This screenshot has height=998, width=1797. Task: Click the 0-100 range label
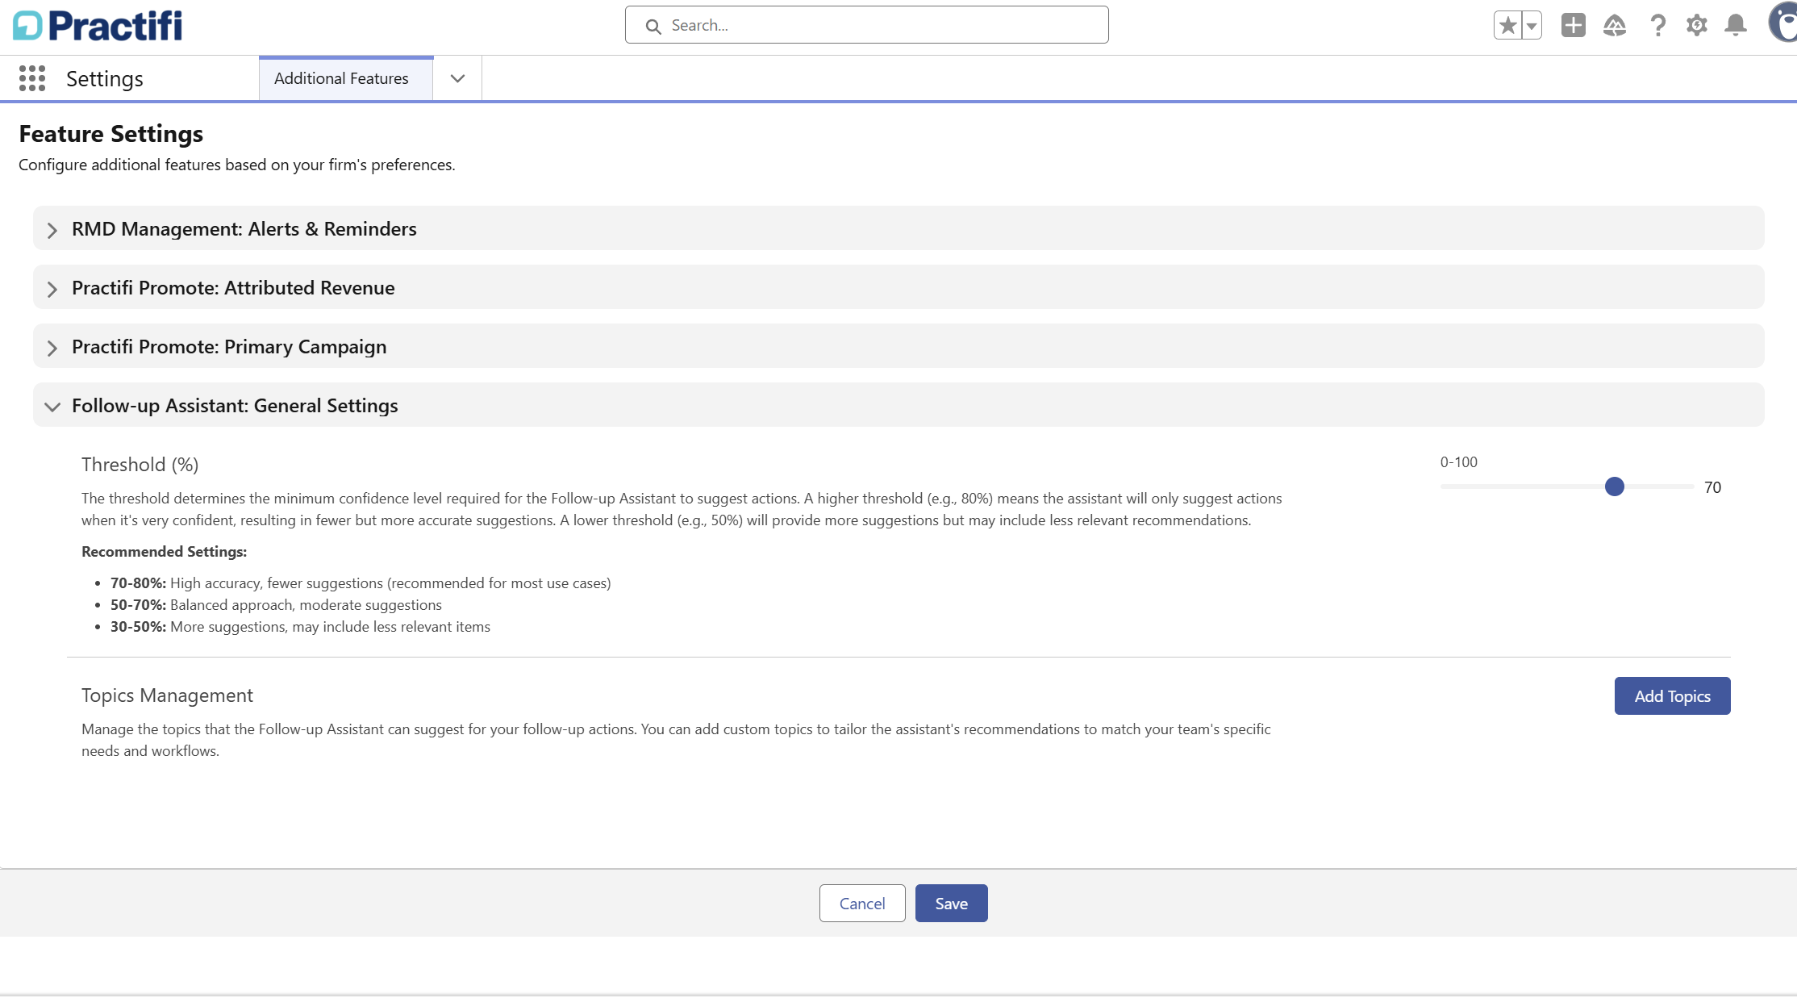[1459, 462]
